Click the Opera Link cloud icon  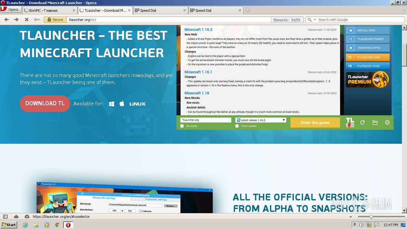coord(16,217)
